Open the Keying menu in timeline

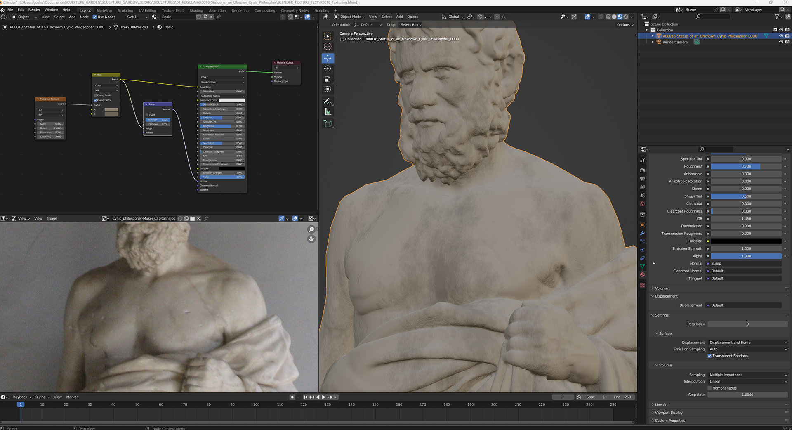[x=42, y=397]
